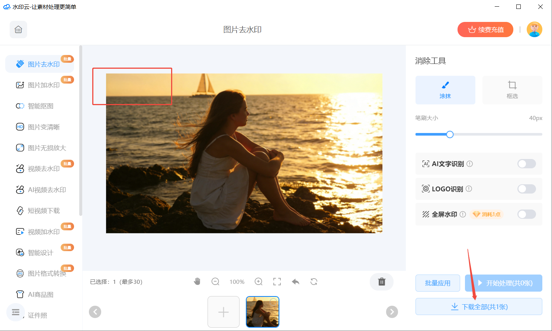
Task: Click the zoom out magnifier icon
Action: tap(215, 282)
